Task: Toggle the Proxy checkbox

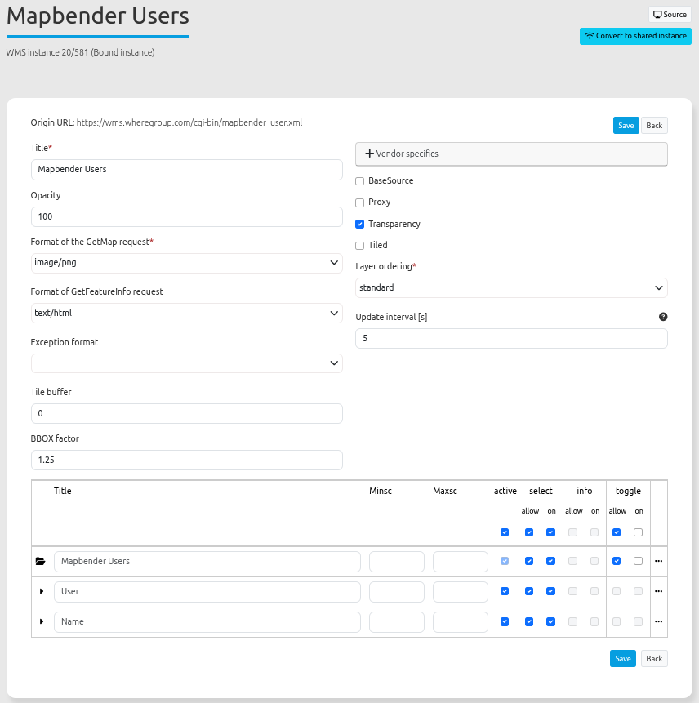Action: tap(360, 202)
